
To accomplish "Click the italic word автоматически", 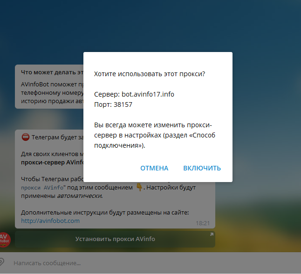I will (x=80, y=196).
